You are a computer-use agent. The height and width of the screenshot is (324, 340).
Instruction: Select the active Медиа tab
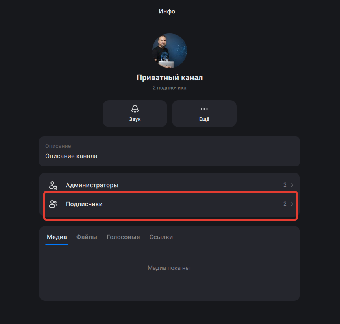(x=57, y=237)
